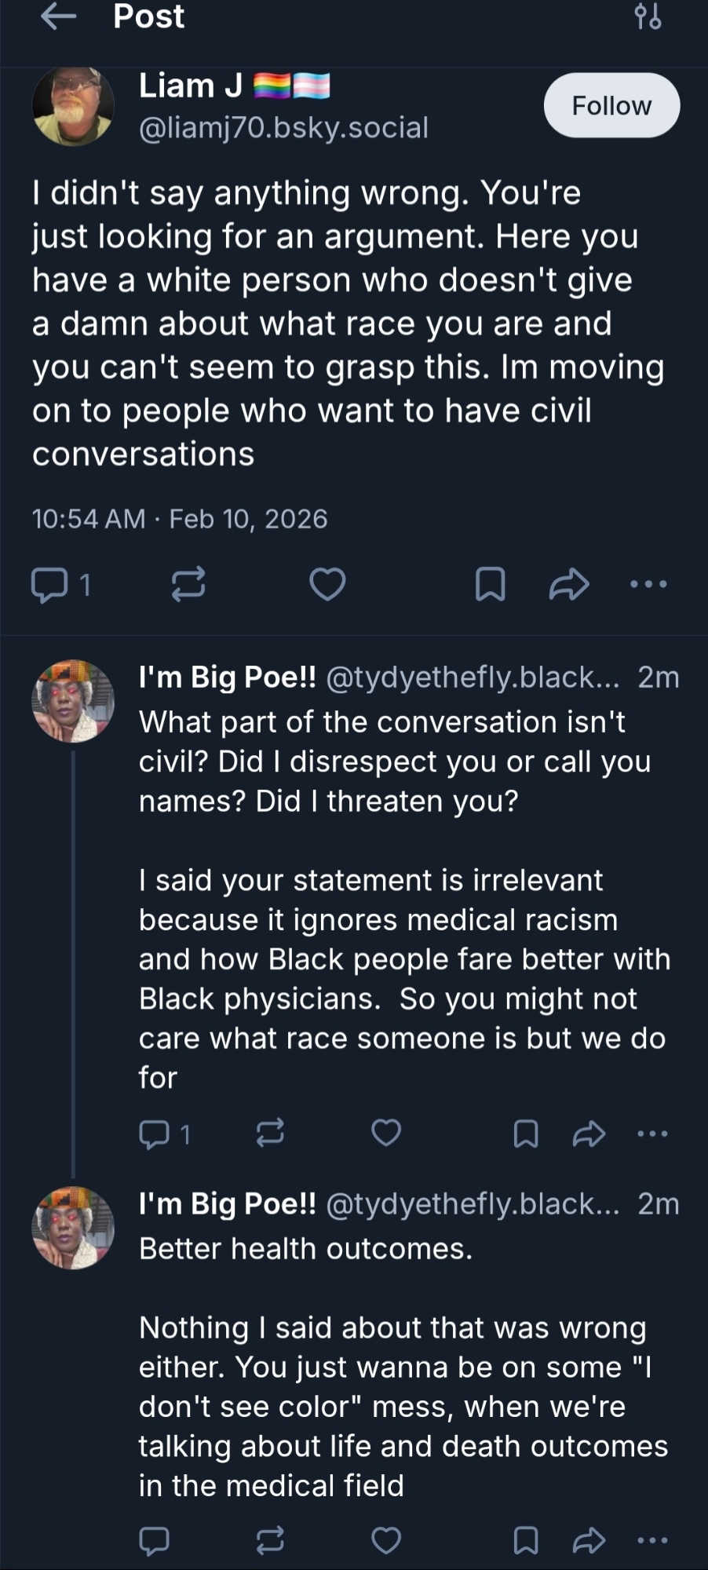
Task: Tap the back arrow in the header
Action: (x=58, y=16)
